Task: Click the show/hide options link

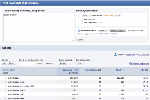Action: pos(117,31)
